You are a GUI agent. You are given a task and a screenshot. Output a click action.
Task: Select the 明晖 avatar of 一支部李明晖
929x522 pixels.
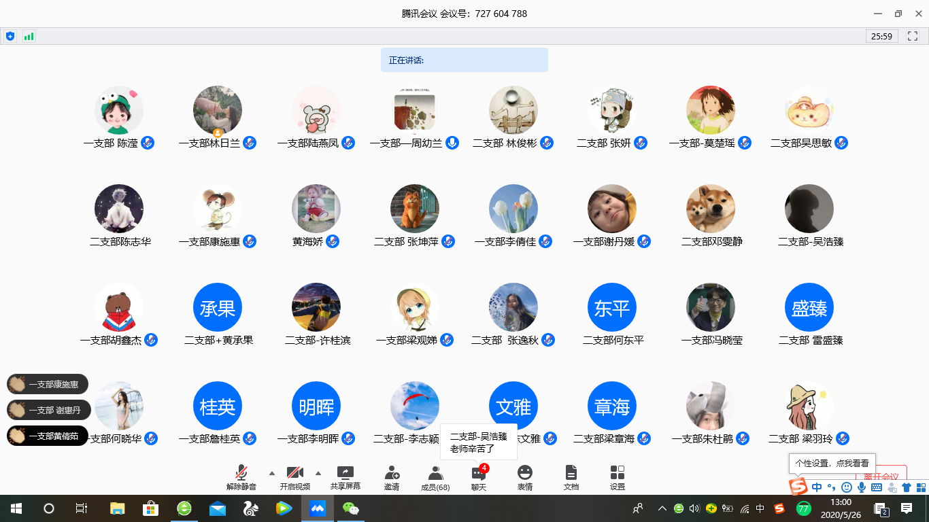316,406
